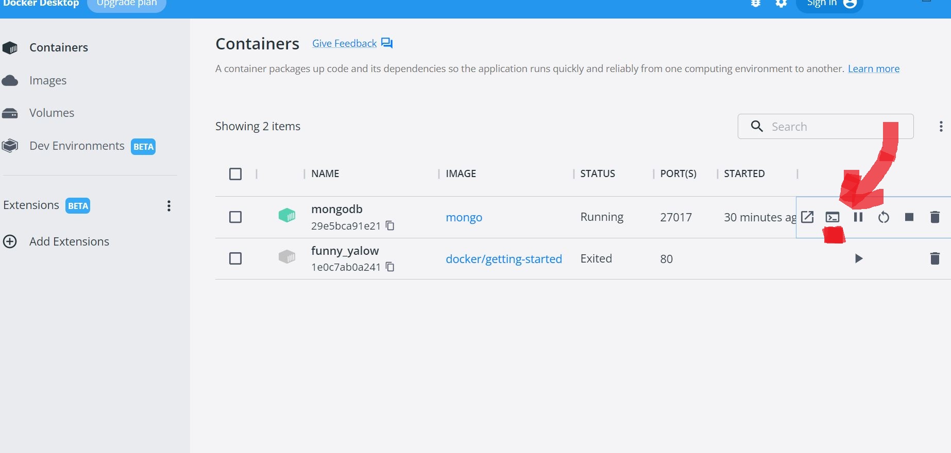Open the Give Feedback link
The height and width of the screenshot is (453, 951).
tap(344, 44)
